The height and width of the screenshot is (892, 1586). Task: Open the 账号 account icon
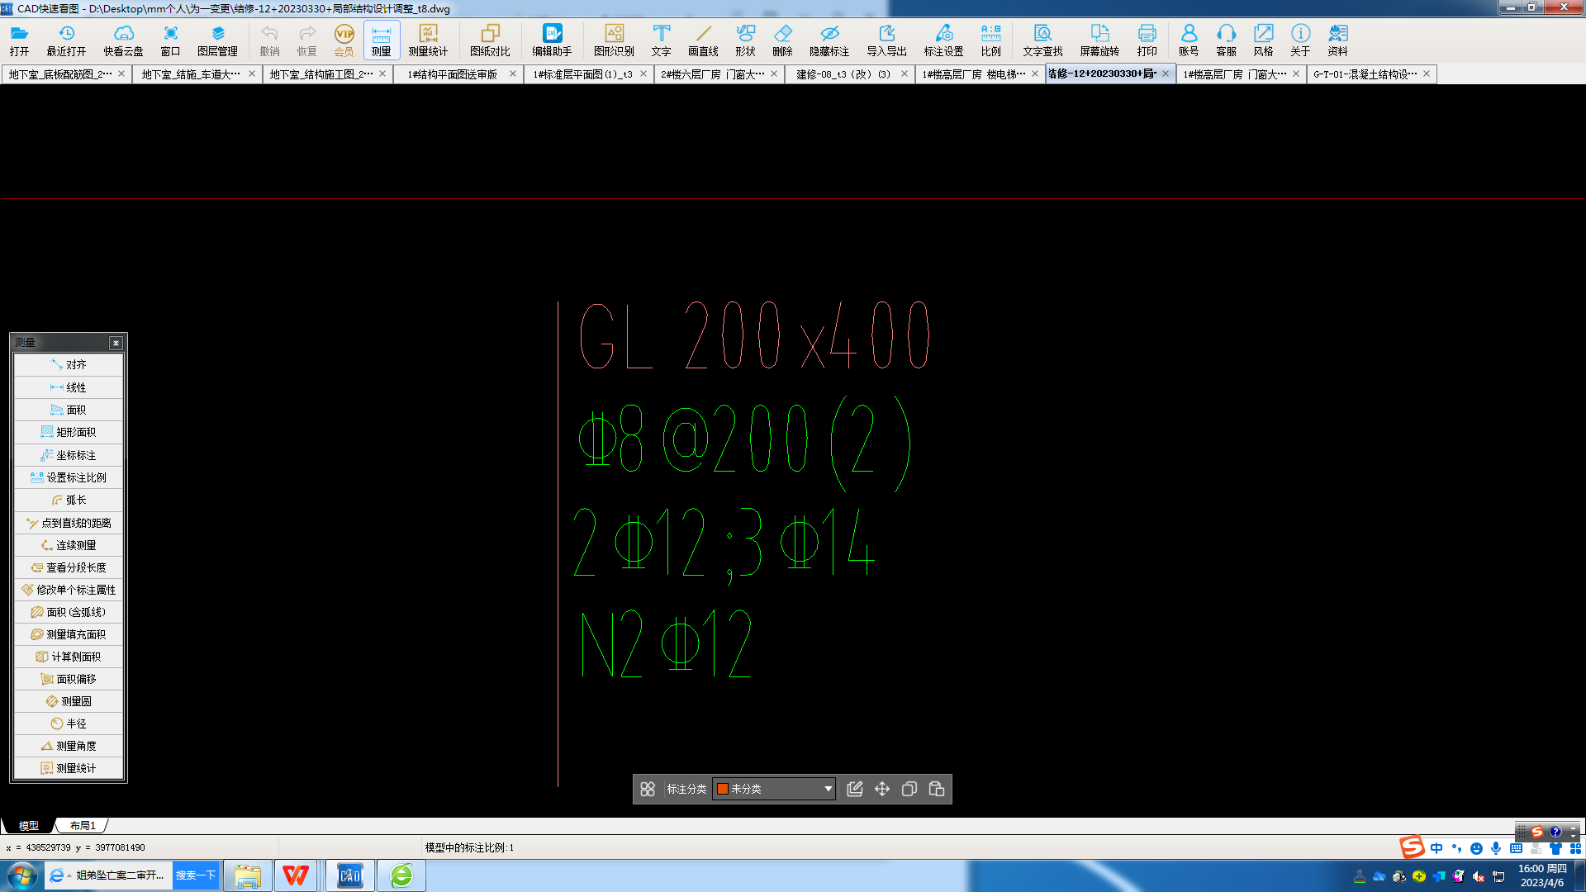(x=1189, y=40)
